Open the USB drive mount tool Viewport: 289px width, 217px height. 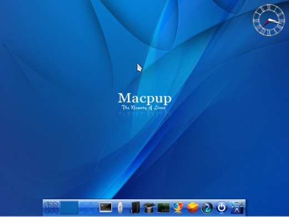[x=120, y=208]
